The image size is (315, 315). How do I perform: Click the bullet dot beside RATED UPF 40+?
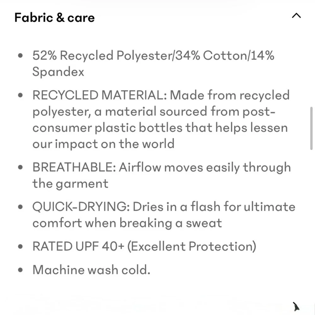(x=21, y=247)
